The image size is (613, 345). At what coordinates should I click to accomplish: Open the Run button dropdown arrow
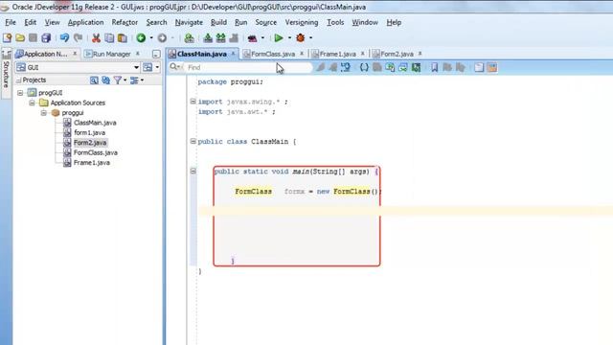(x=289, y=38)
